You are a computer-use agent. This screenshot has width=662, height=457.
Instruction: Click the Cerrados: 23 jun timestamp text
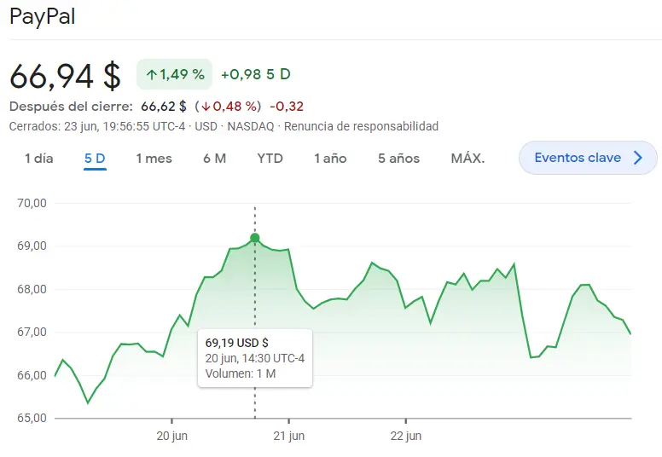pos(97,126)
